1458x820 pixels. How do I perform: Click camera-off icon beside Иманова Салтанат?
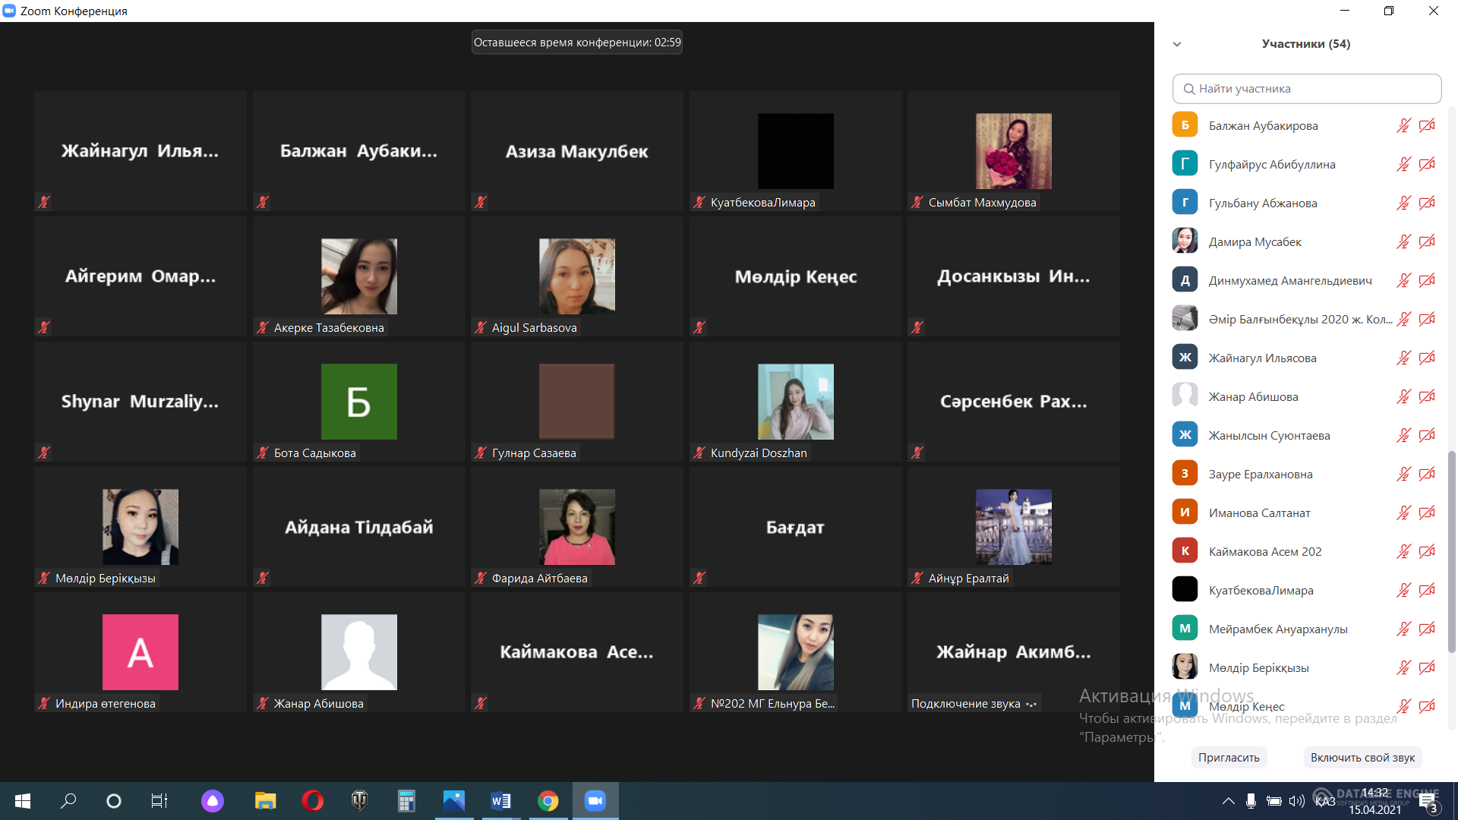1427,512
